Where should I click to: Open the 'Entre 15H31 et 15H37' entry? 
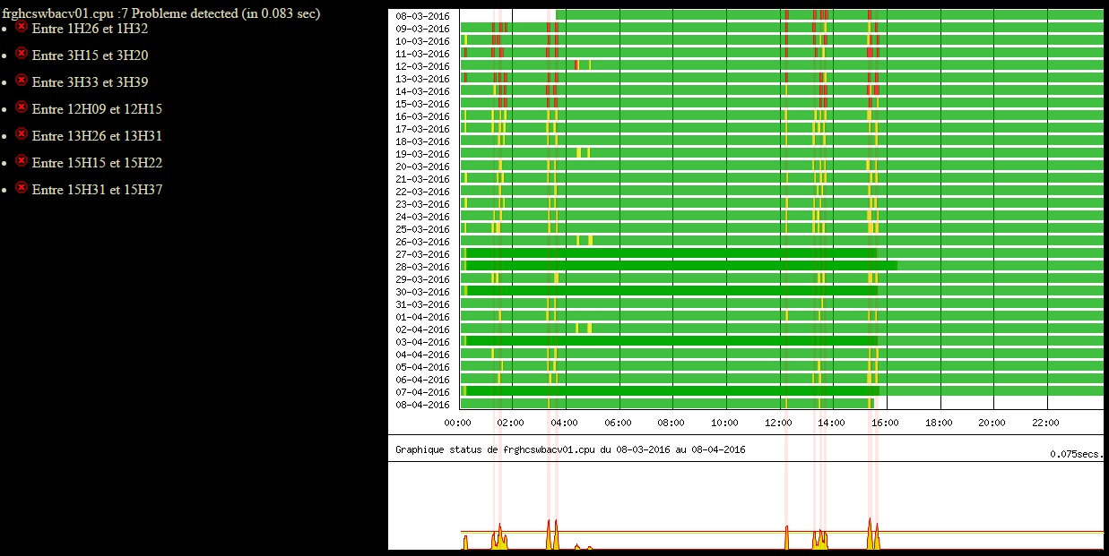pos(97,190)
